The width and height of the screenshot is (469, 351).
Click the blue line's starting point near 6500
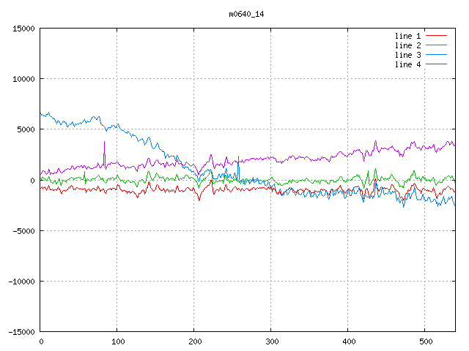coord(41,114)
